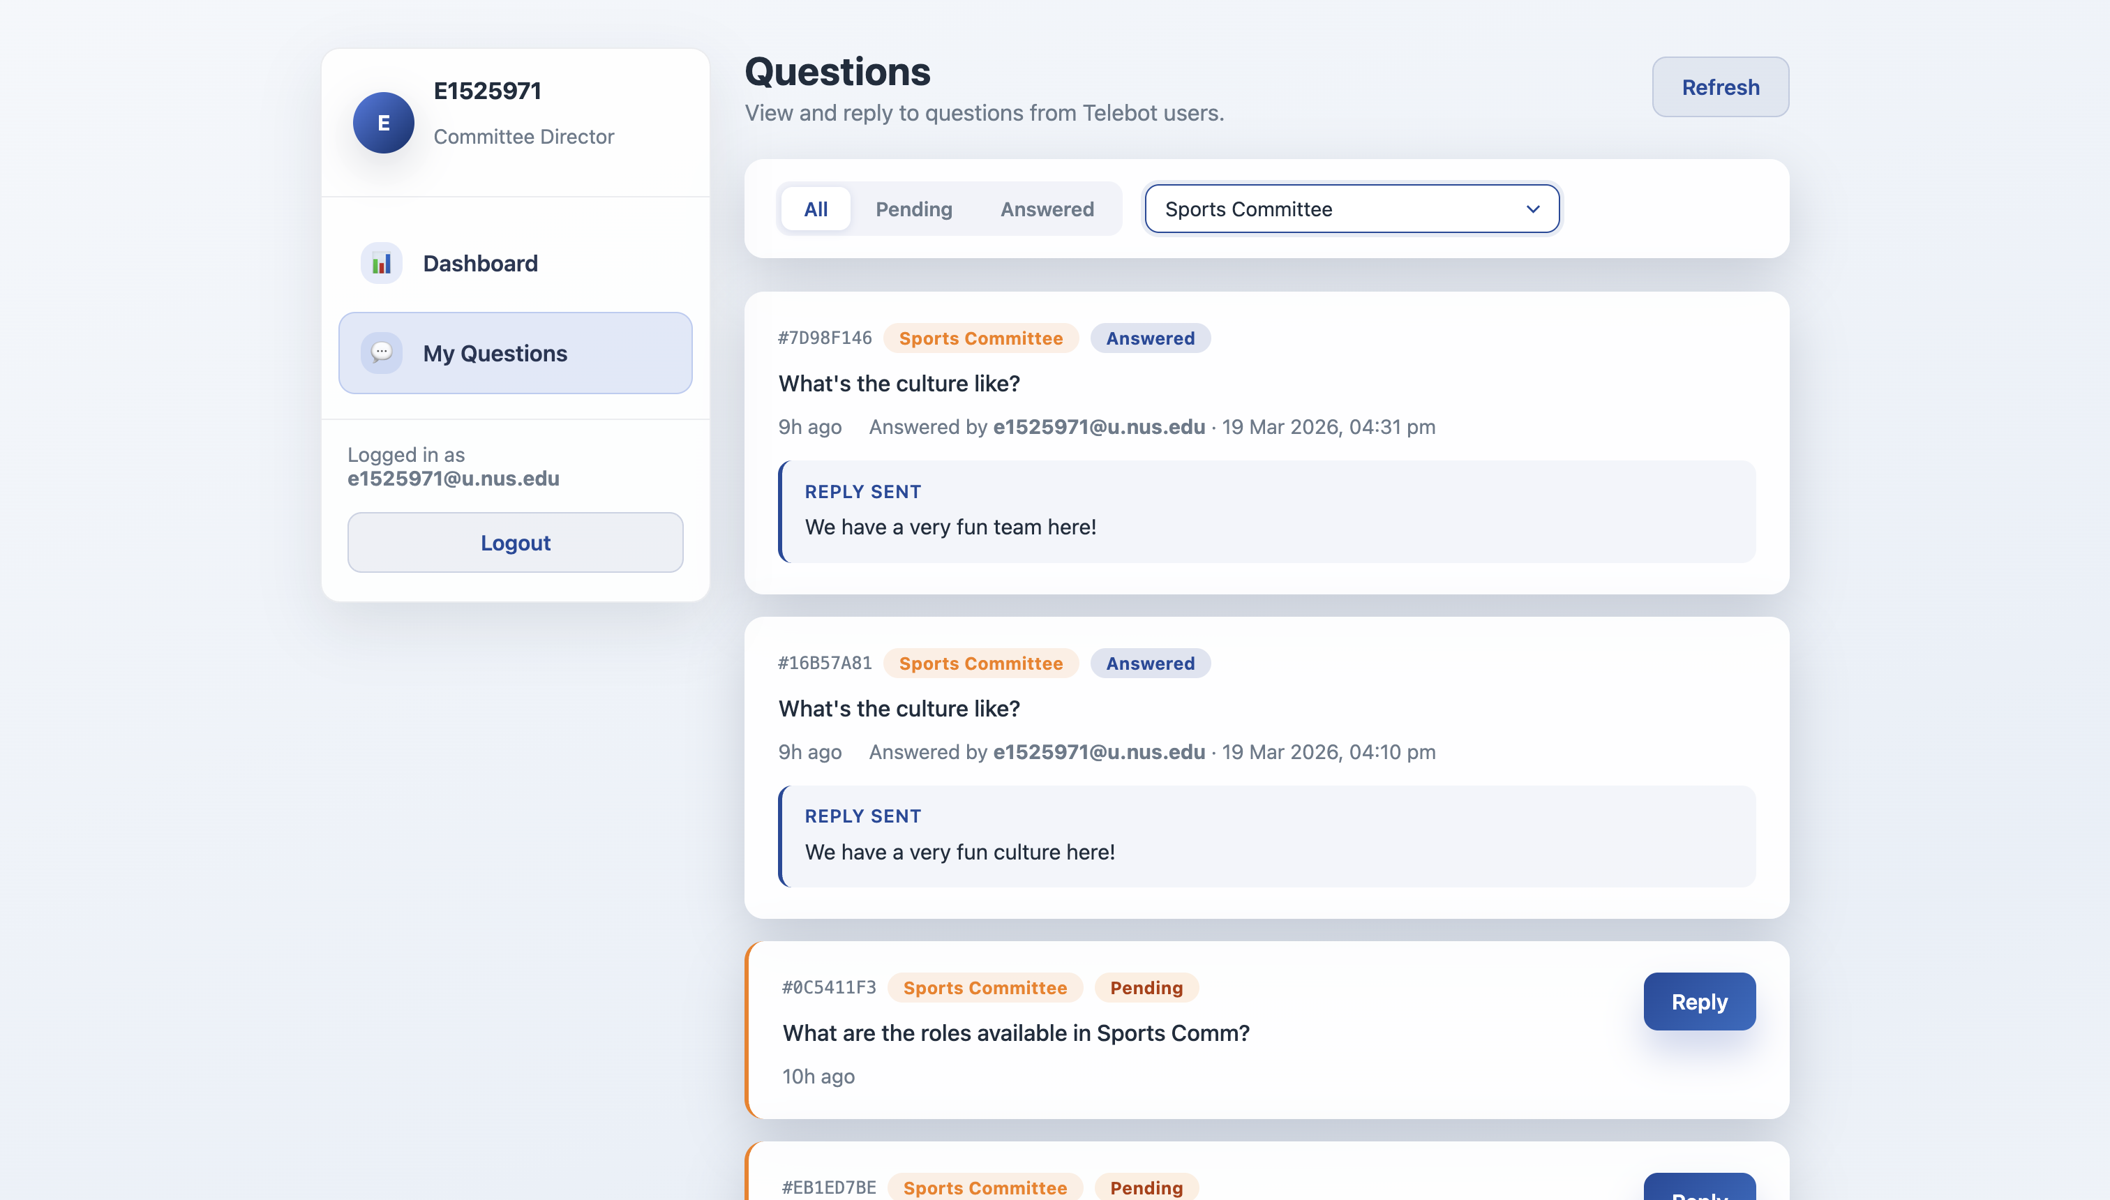Switch to the Pending filter tab
The image size is (2110, 1200).
coord(913,209)
